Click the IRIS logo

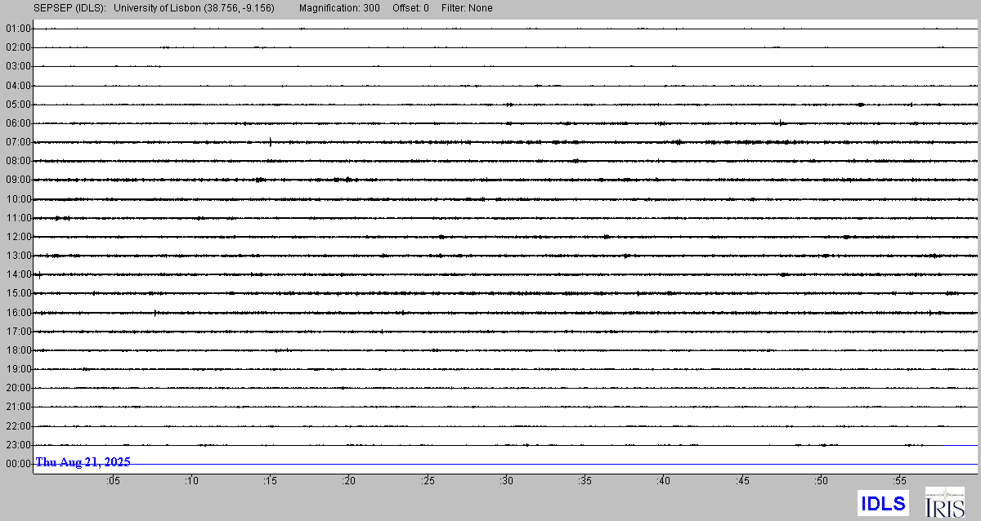pos(944,502)
